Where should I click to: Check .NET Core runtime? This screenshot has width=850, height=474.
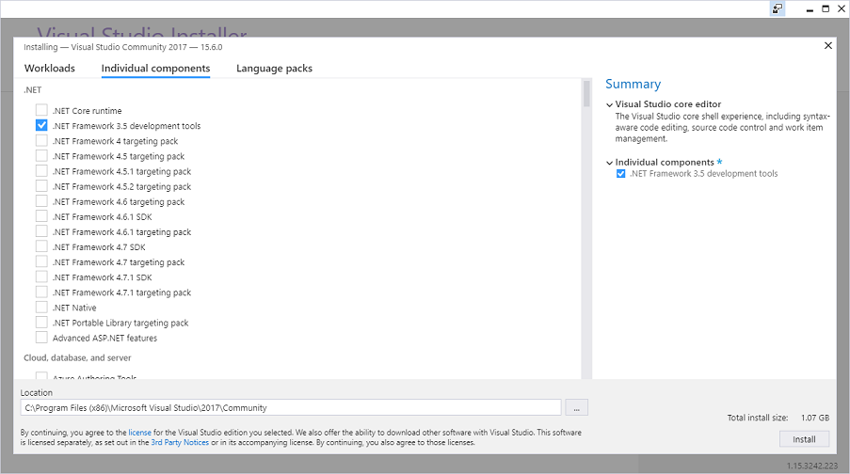[x=41, y=110]
